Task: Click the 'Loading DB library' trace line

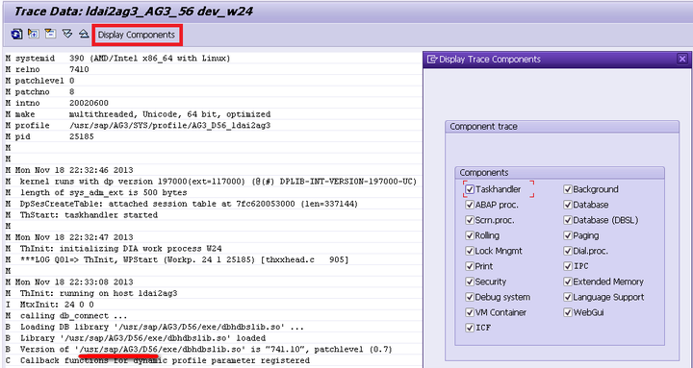Action: coord(155,328)
